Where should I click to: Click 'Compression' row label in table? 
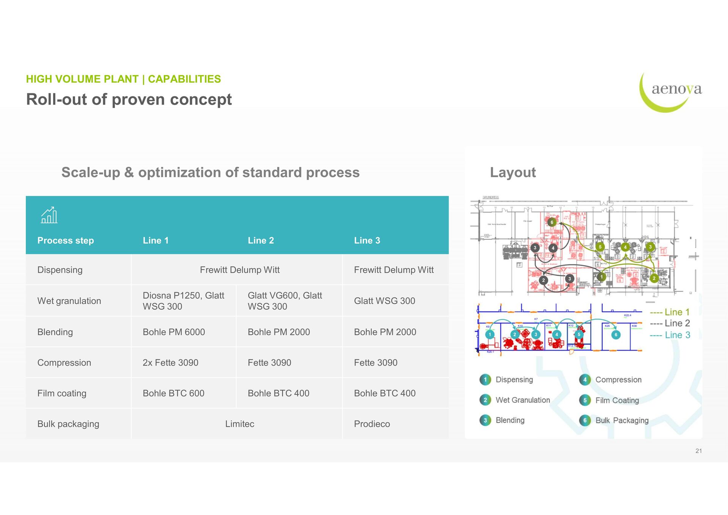click(64, 363)
